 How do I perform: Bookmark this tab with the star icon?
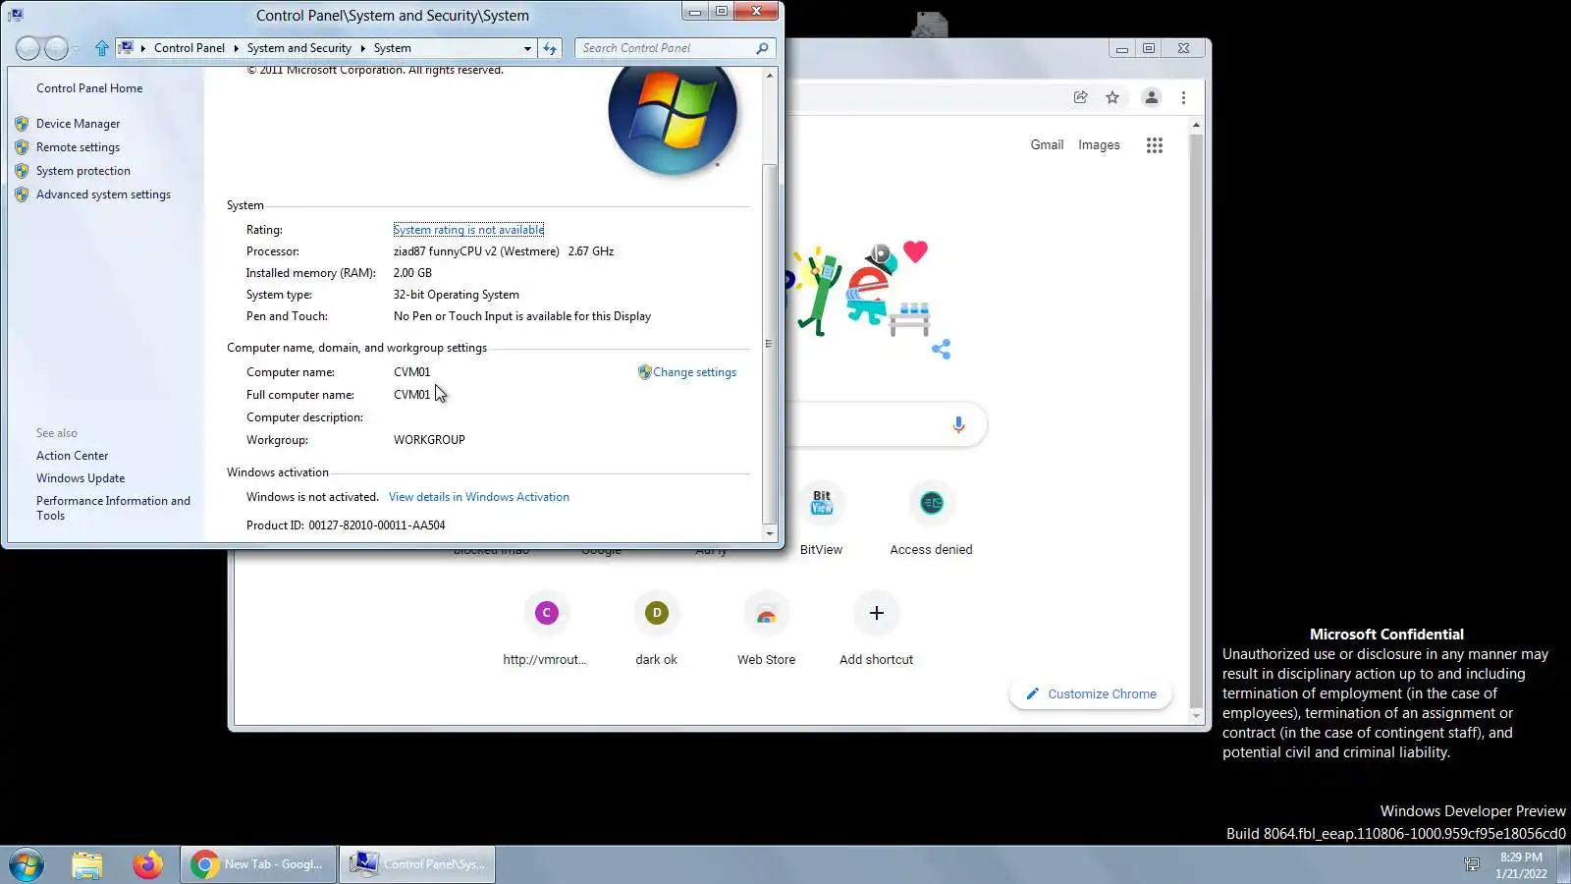pyautogui.click(x=1112, y=97)
